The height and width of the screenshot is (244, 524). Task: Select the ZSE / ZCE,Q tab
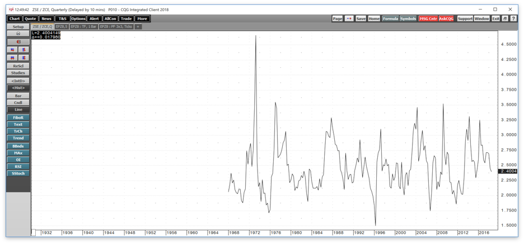click(42, 26)
